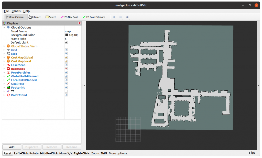Image resolution: width=262 pixels, height=158 pixels.
Task: Expand the CostMapGlobal tree entry
Action: coord(4,57)
